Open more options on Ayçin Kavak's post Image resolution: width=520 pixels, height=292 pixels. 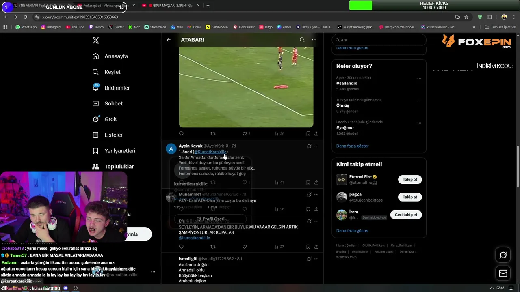tap(316, 146)
